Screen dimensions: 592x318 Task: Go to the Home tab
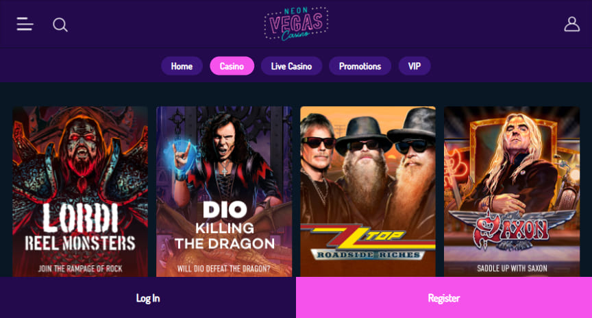click(182, 66)
